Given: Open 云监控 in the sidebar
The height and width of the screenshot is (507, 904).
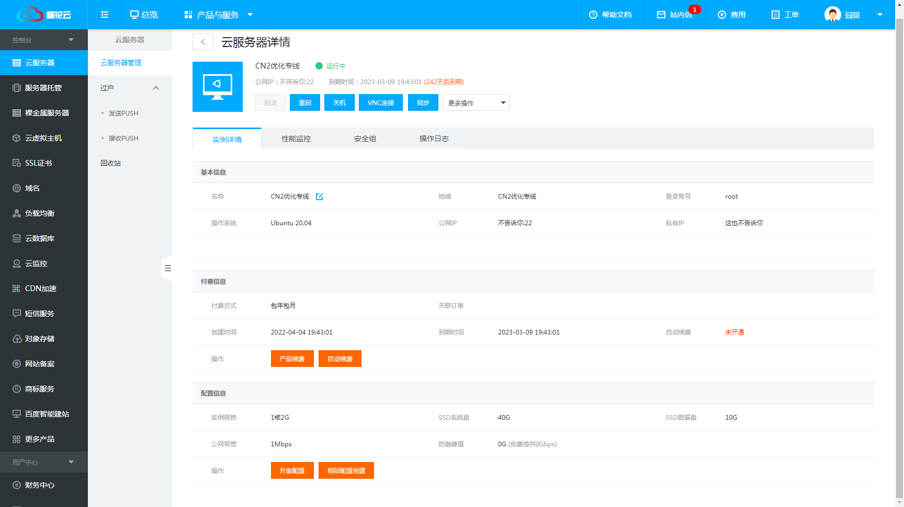Looking at the screenshot, I should click(x=44, y=263).
